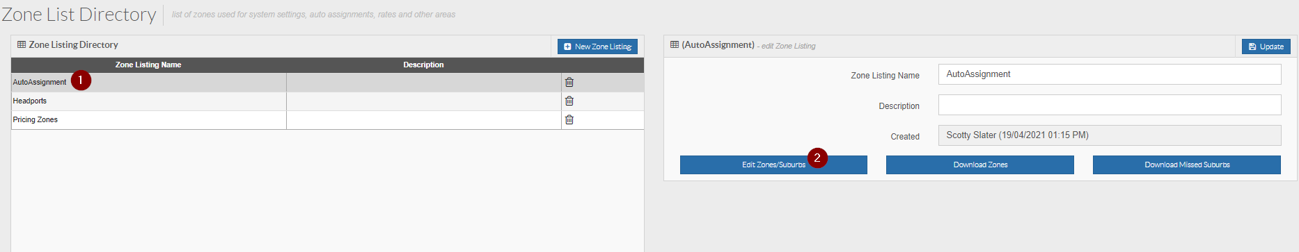Click the New Zone Listing button
This screenshot has width=1299, height=252.
(x=597, y=47)
